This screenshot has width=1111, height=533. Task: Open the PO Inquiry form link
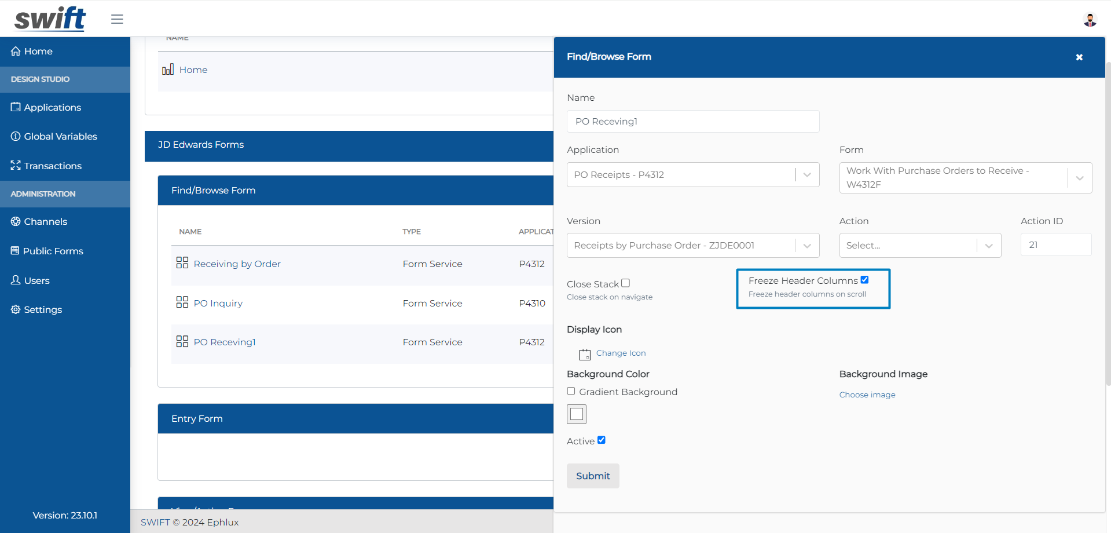pyautogui.click(x=218, y=304)
